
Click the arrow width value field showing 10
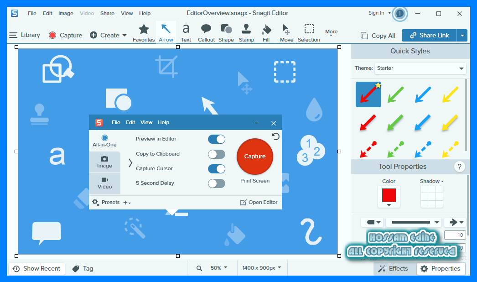pos(455,235)
